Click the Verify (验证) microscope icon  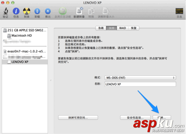6,11
